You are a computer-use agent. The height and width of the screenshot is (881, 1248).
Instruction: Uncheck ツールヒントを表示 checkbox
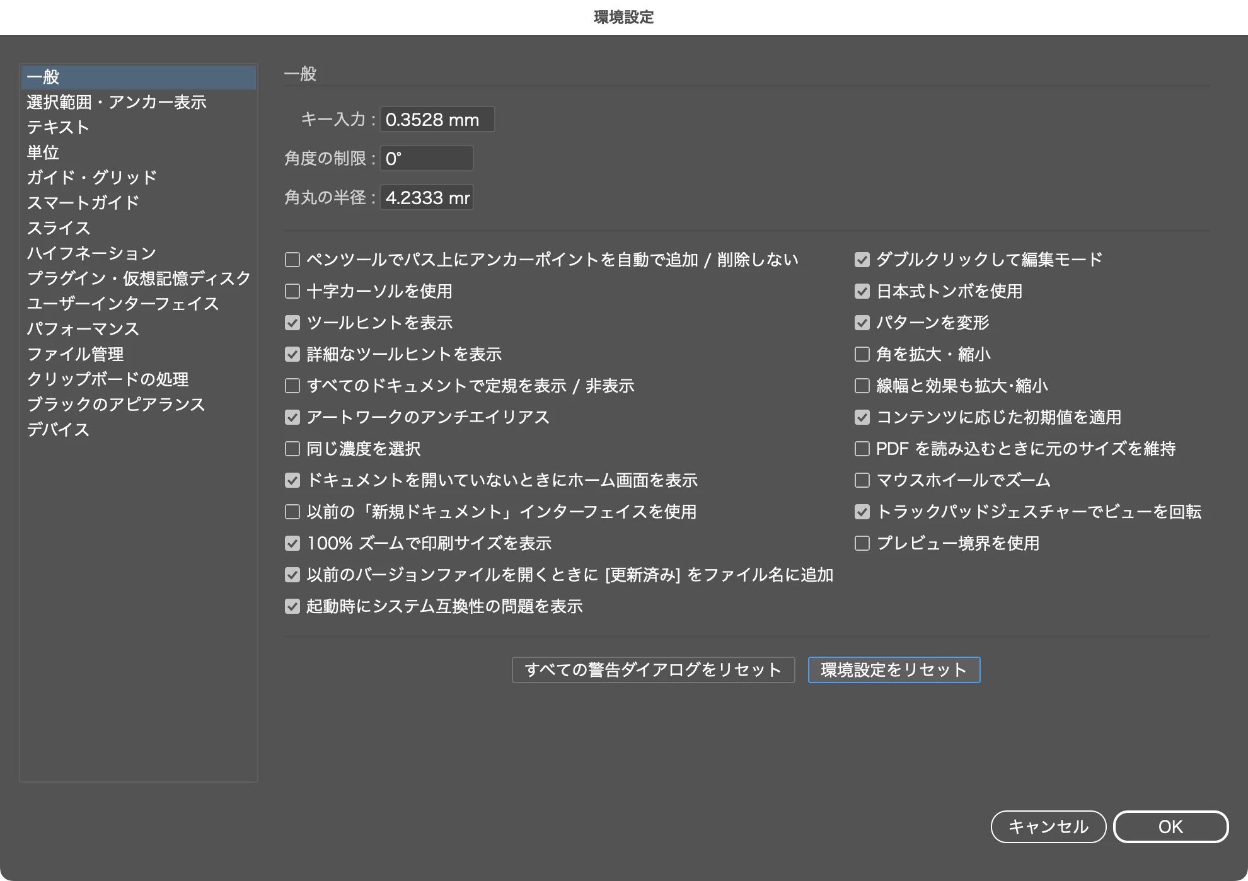[x=292, y=323]
